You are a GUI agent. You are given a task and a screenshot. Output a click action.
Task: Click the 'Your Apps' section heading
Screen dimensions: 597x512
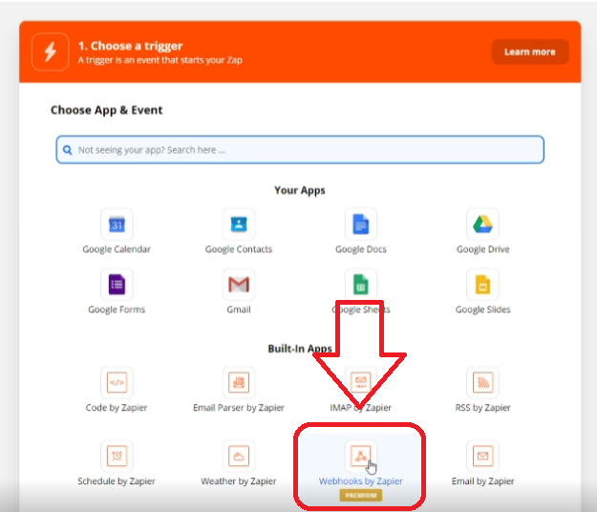[300, 190]
